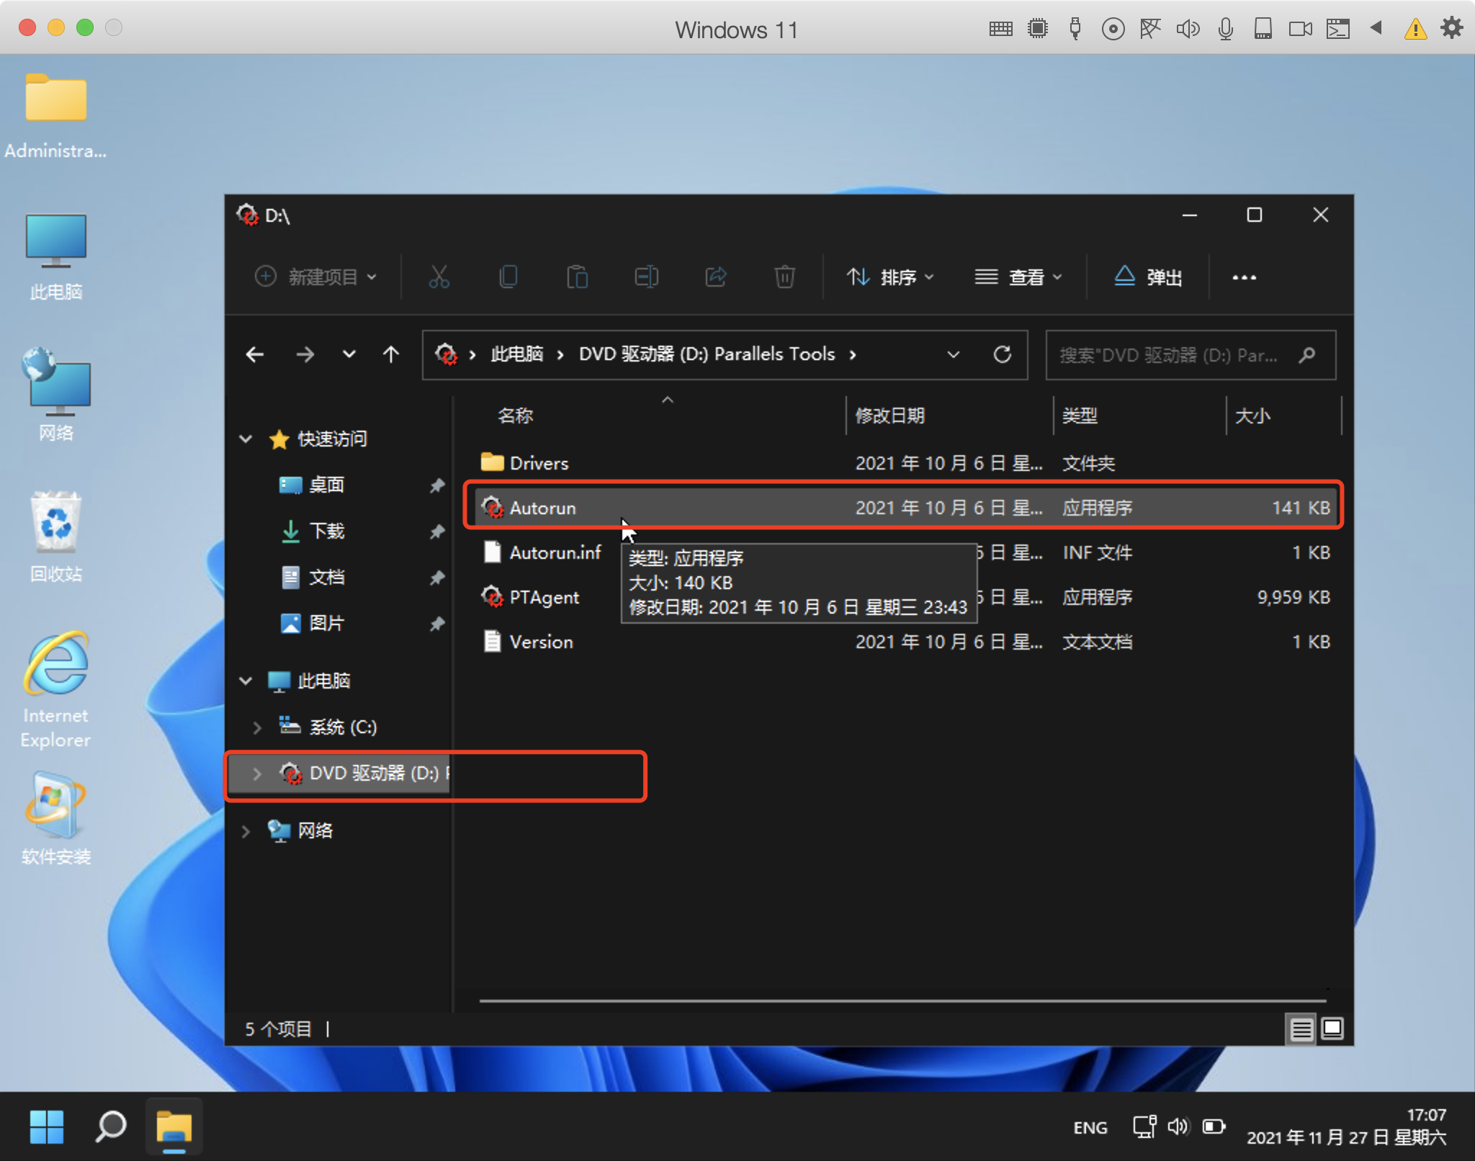Screen dimensions: 1475x1161
Task: Refresh the current folder view
Action: [1003, 354]
